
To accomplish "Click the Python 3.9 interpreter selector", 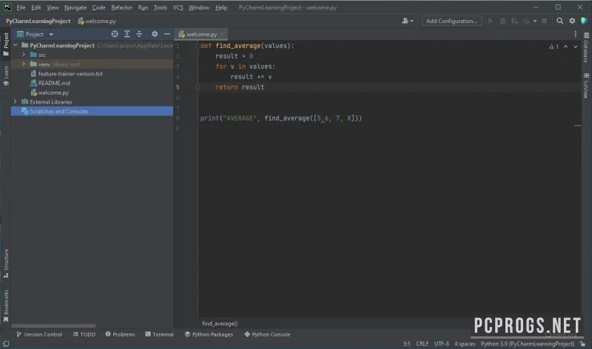I will click(x=528, y=344).
